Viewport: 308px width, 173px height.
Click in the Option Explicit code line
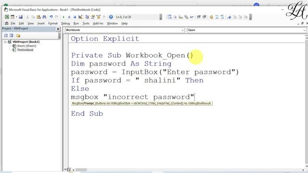(x=105, y=38)
